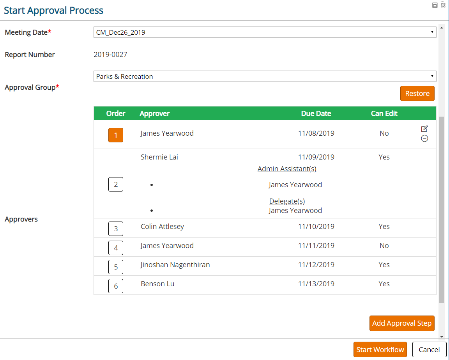This screenshot has height=360, width=449.
Task: Click Add Approval Step button
Action: (x=402, y=323)
